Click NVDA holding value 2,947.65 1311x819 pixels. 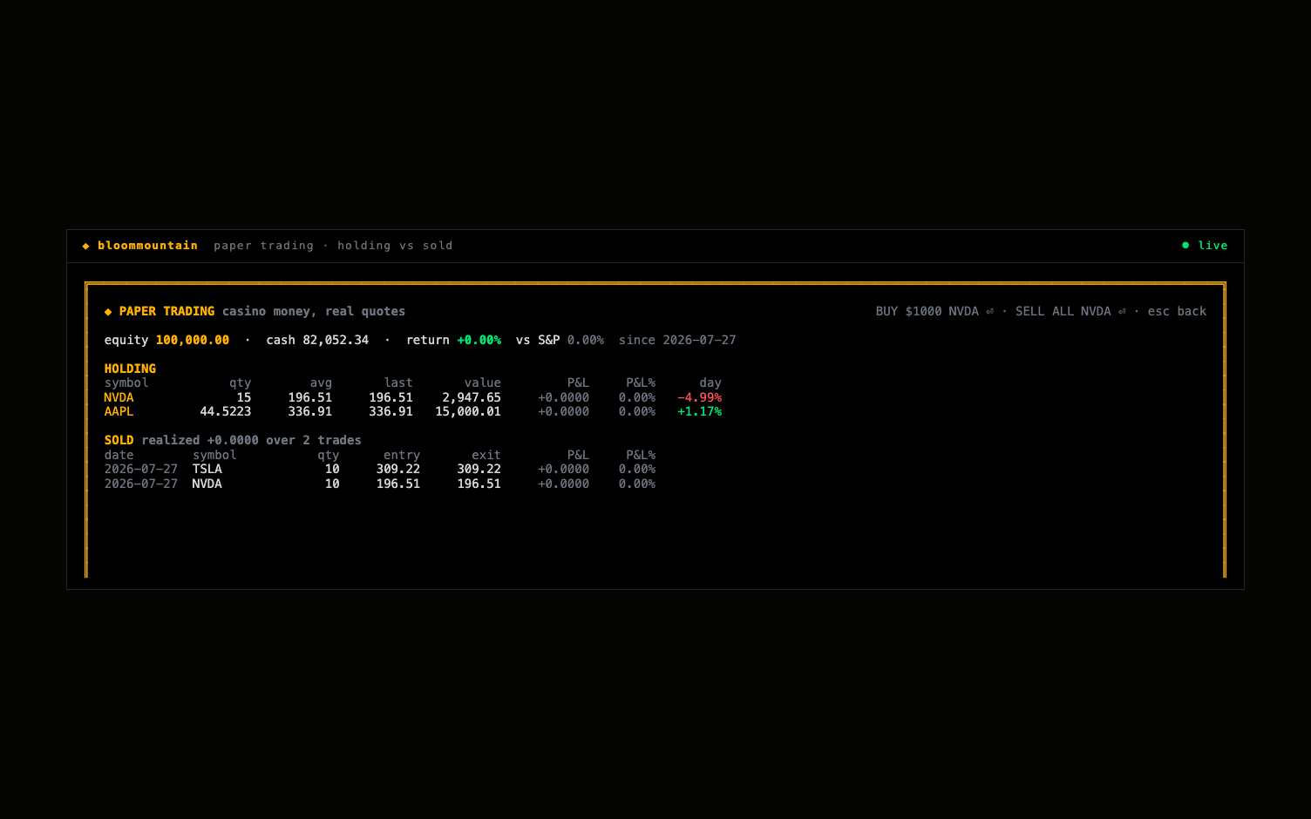[x=472, y=398]
